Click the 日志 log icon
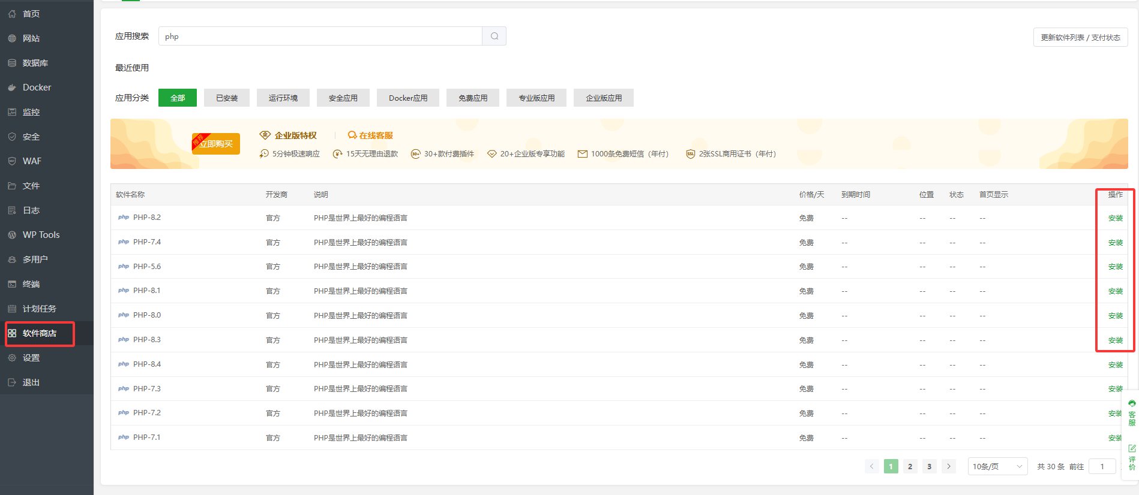 (12, 210)
